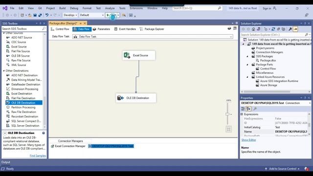Click Search Solution Explorer field
Image resolution: width=313 pixels, height=176 pixels.
pyautogui.click(x=273, y=35)
